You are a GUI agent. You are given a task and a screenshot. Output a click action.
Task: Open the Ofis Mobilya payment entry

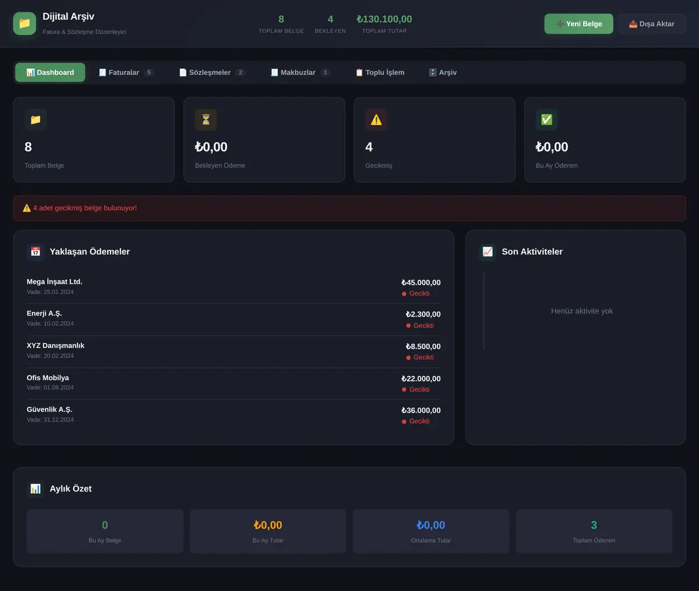[x=234, y=384]
